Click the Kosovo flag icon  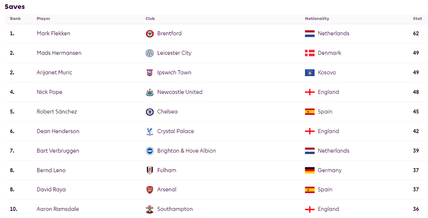click(x=310, y=73)
